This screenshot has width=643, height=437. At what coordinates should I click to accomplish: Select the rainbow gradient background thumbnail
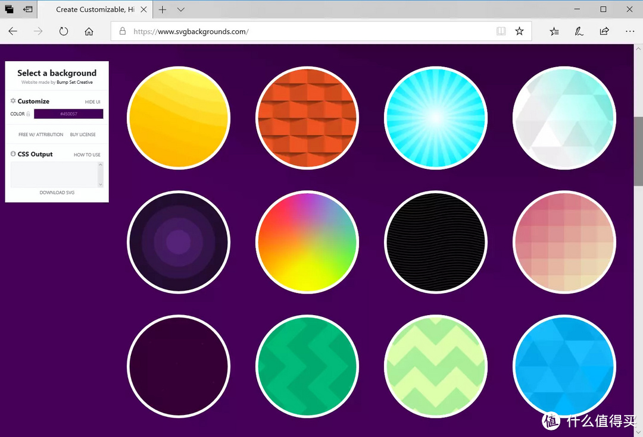coord(307,242)
